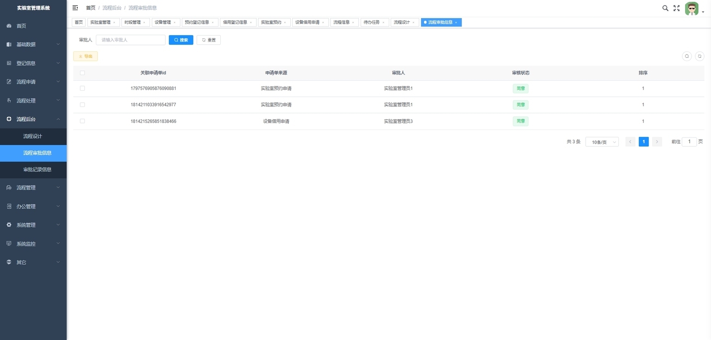This screenshot has width=711, height=340.
Task: Collapse the sidebar with hamburger icon
Action: click(x=75, y=8)
